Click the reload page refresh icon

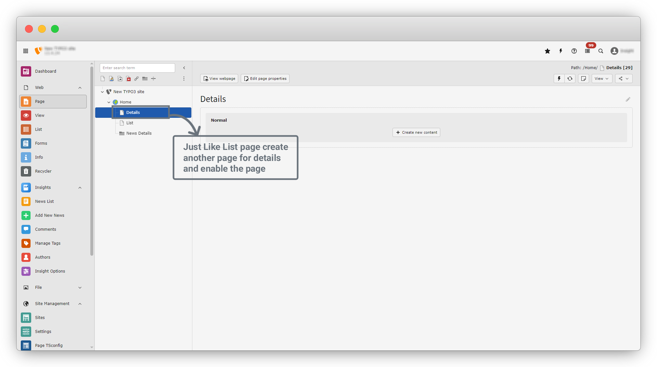coord(570,79)
